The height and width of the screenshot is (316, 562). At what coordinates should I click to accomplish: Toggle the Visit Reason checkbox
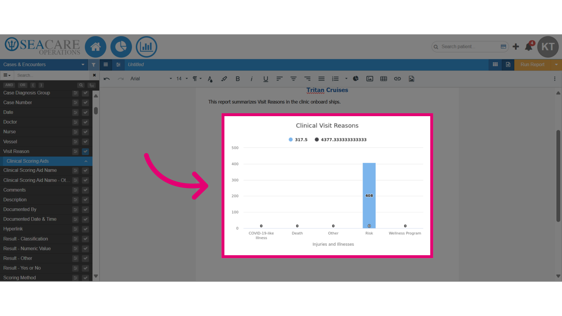click(x=85, y=152)
